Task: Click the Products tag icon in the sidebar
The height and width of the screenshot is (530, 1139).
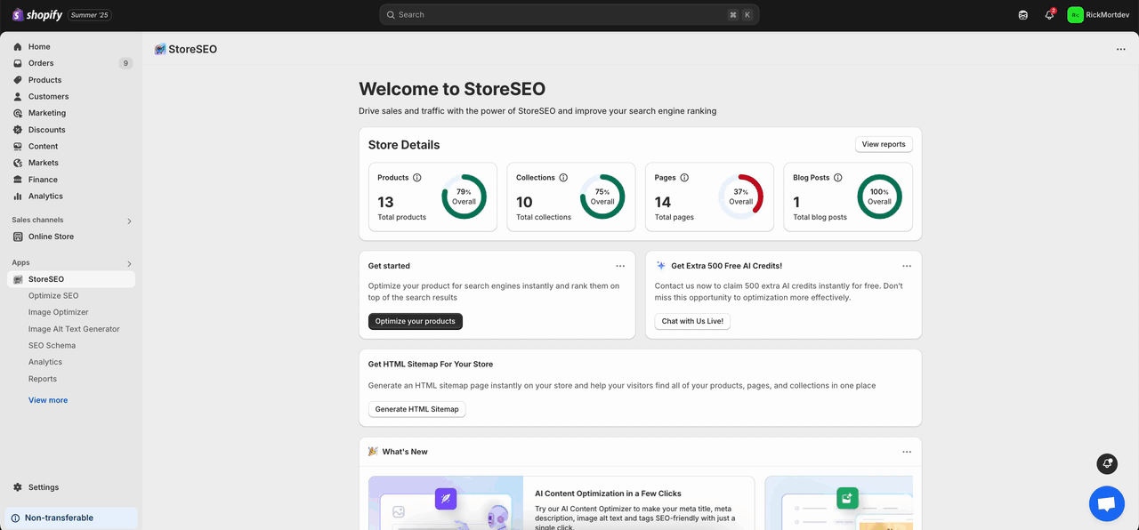Action: pos(18,80)
